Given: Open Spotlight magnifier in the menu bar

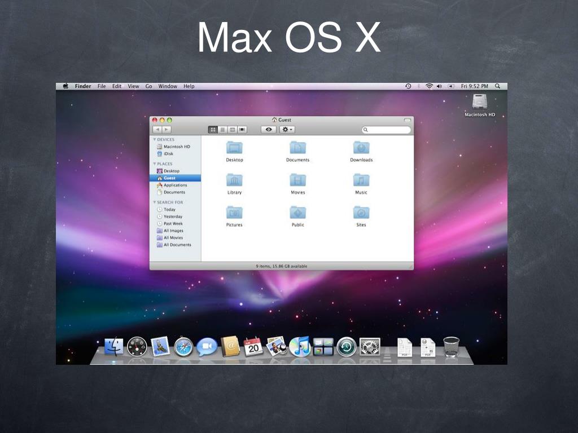Looking at the screenshot, I should pyautogui.click(x=498, y=86).
